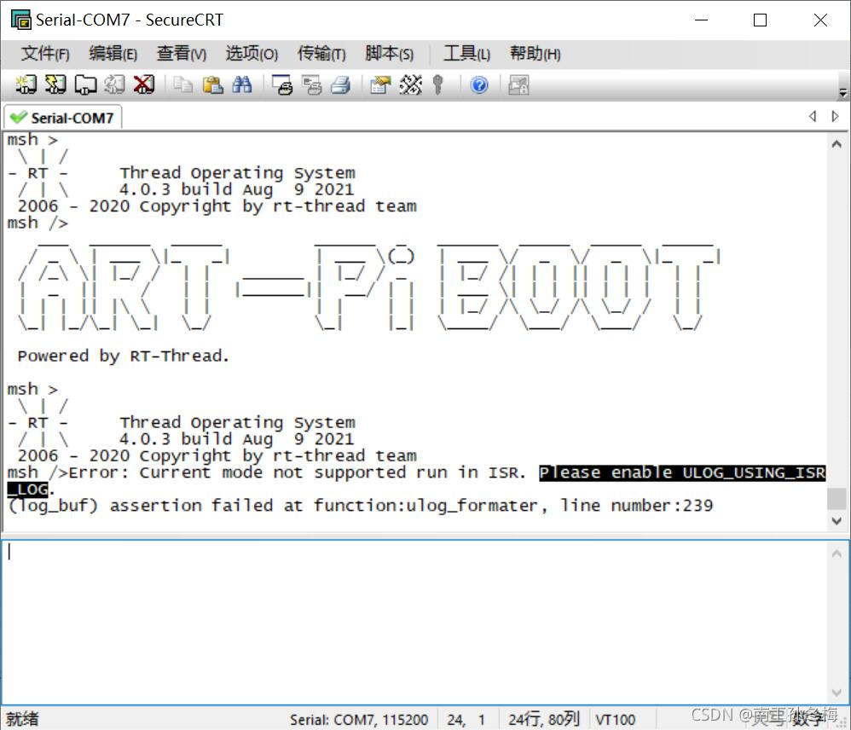Open the 工具(L) menu
Screen dimensions: 851x730
466,54
